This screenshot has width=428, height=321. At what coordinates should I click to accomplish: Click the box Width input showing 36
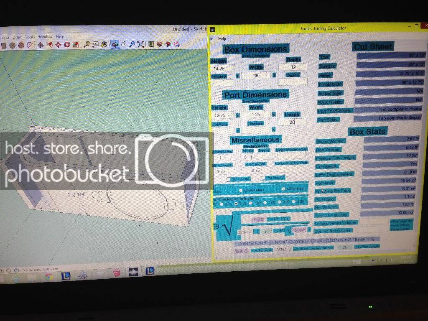(256, 75)
